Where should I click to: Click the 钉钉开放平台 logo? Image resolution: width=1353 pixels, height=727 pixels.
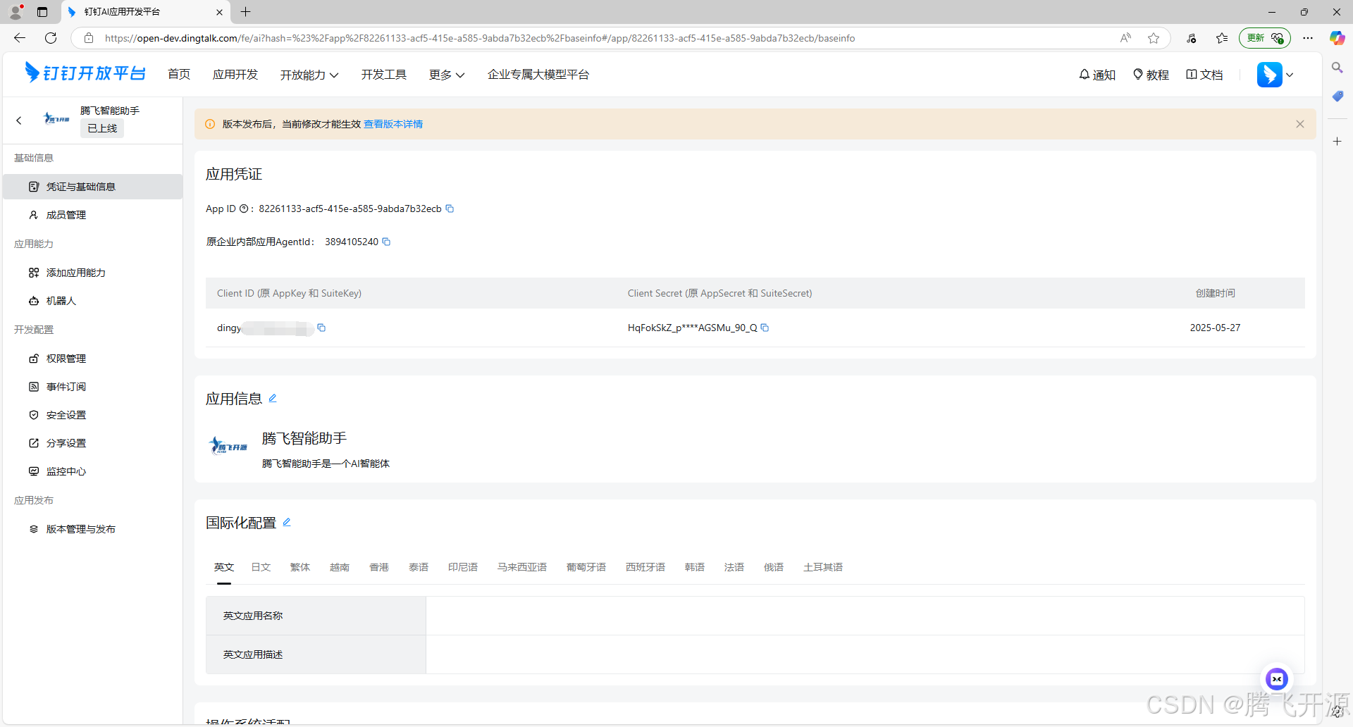pos(85,73)
